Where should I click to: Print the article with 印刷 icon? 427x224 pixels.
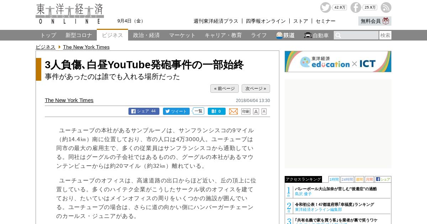coord(246,111)
